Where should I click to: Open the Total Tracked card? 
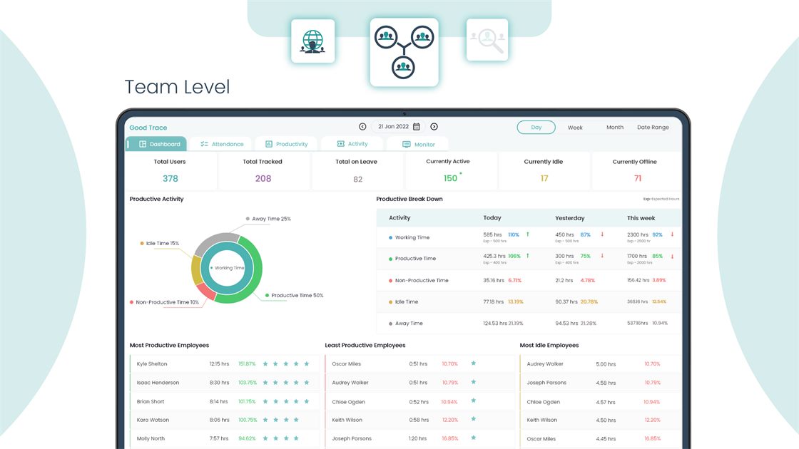tap(263, 171)
